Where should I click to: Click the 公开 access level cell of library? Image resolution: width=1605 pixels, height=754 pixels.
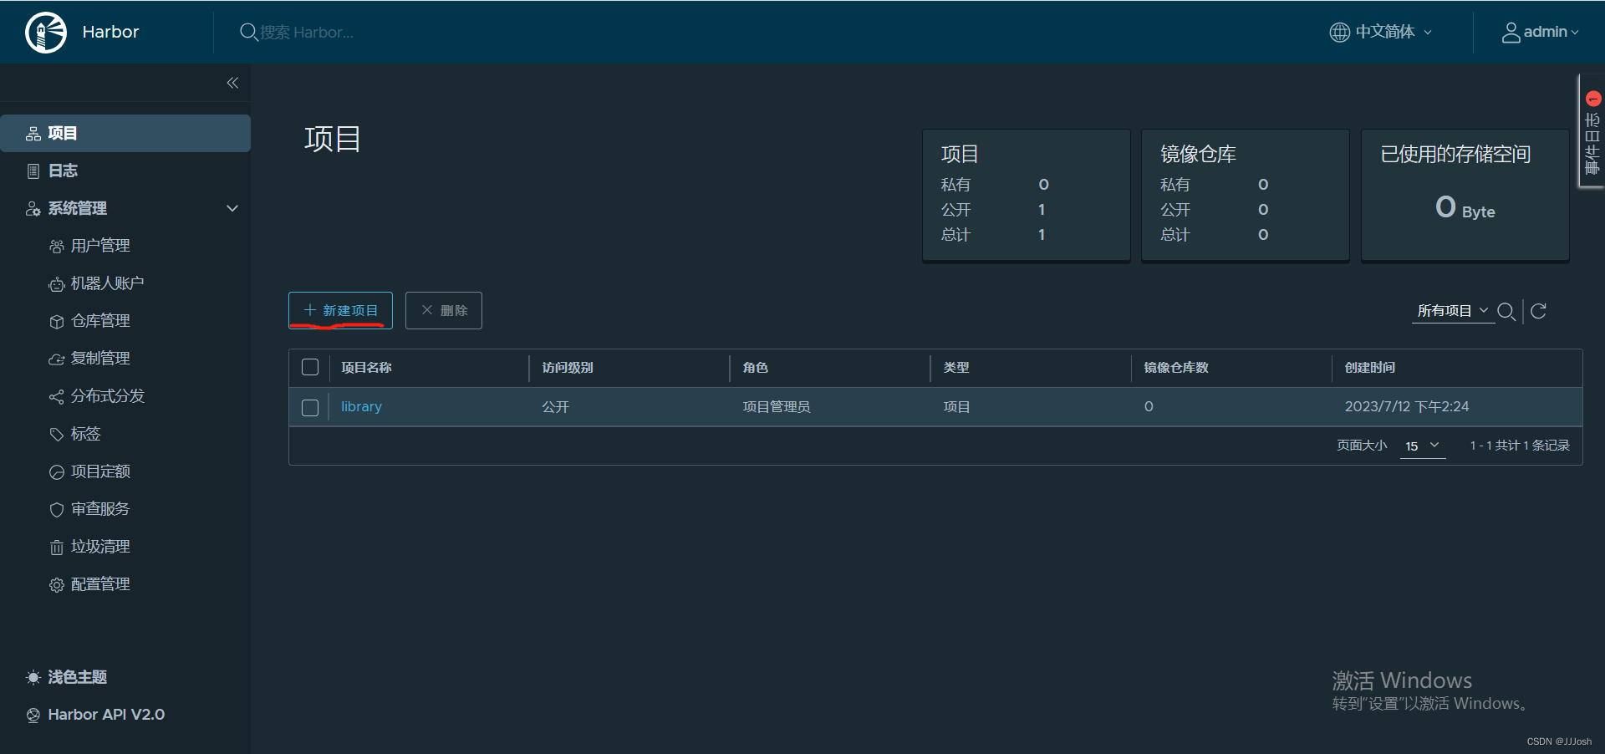tap(556, 407)
